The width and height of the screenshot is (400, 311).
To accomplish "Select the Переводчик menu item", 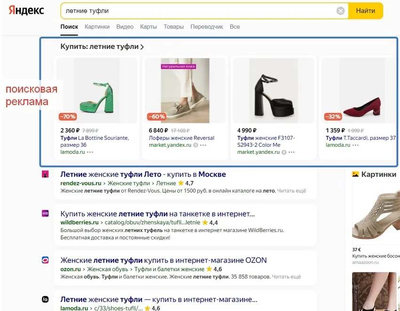I will (x=207, y=27).
